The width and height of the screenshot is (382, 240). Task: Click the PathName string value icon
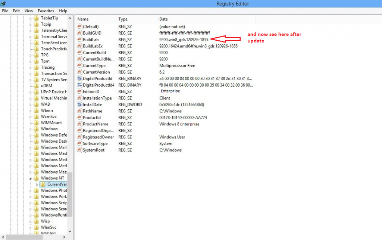click(x=79, y=111)
